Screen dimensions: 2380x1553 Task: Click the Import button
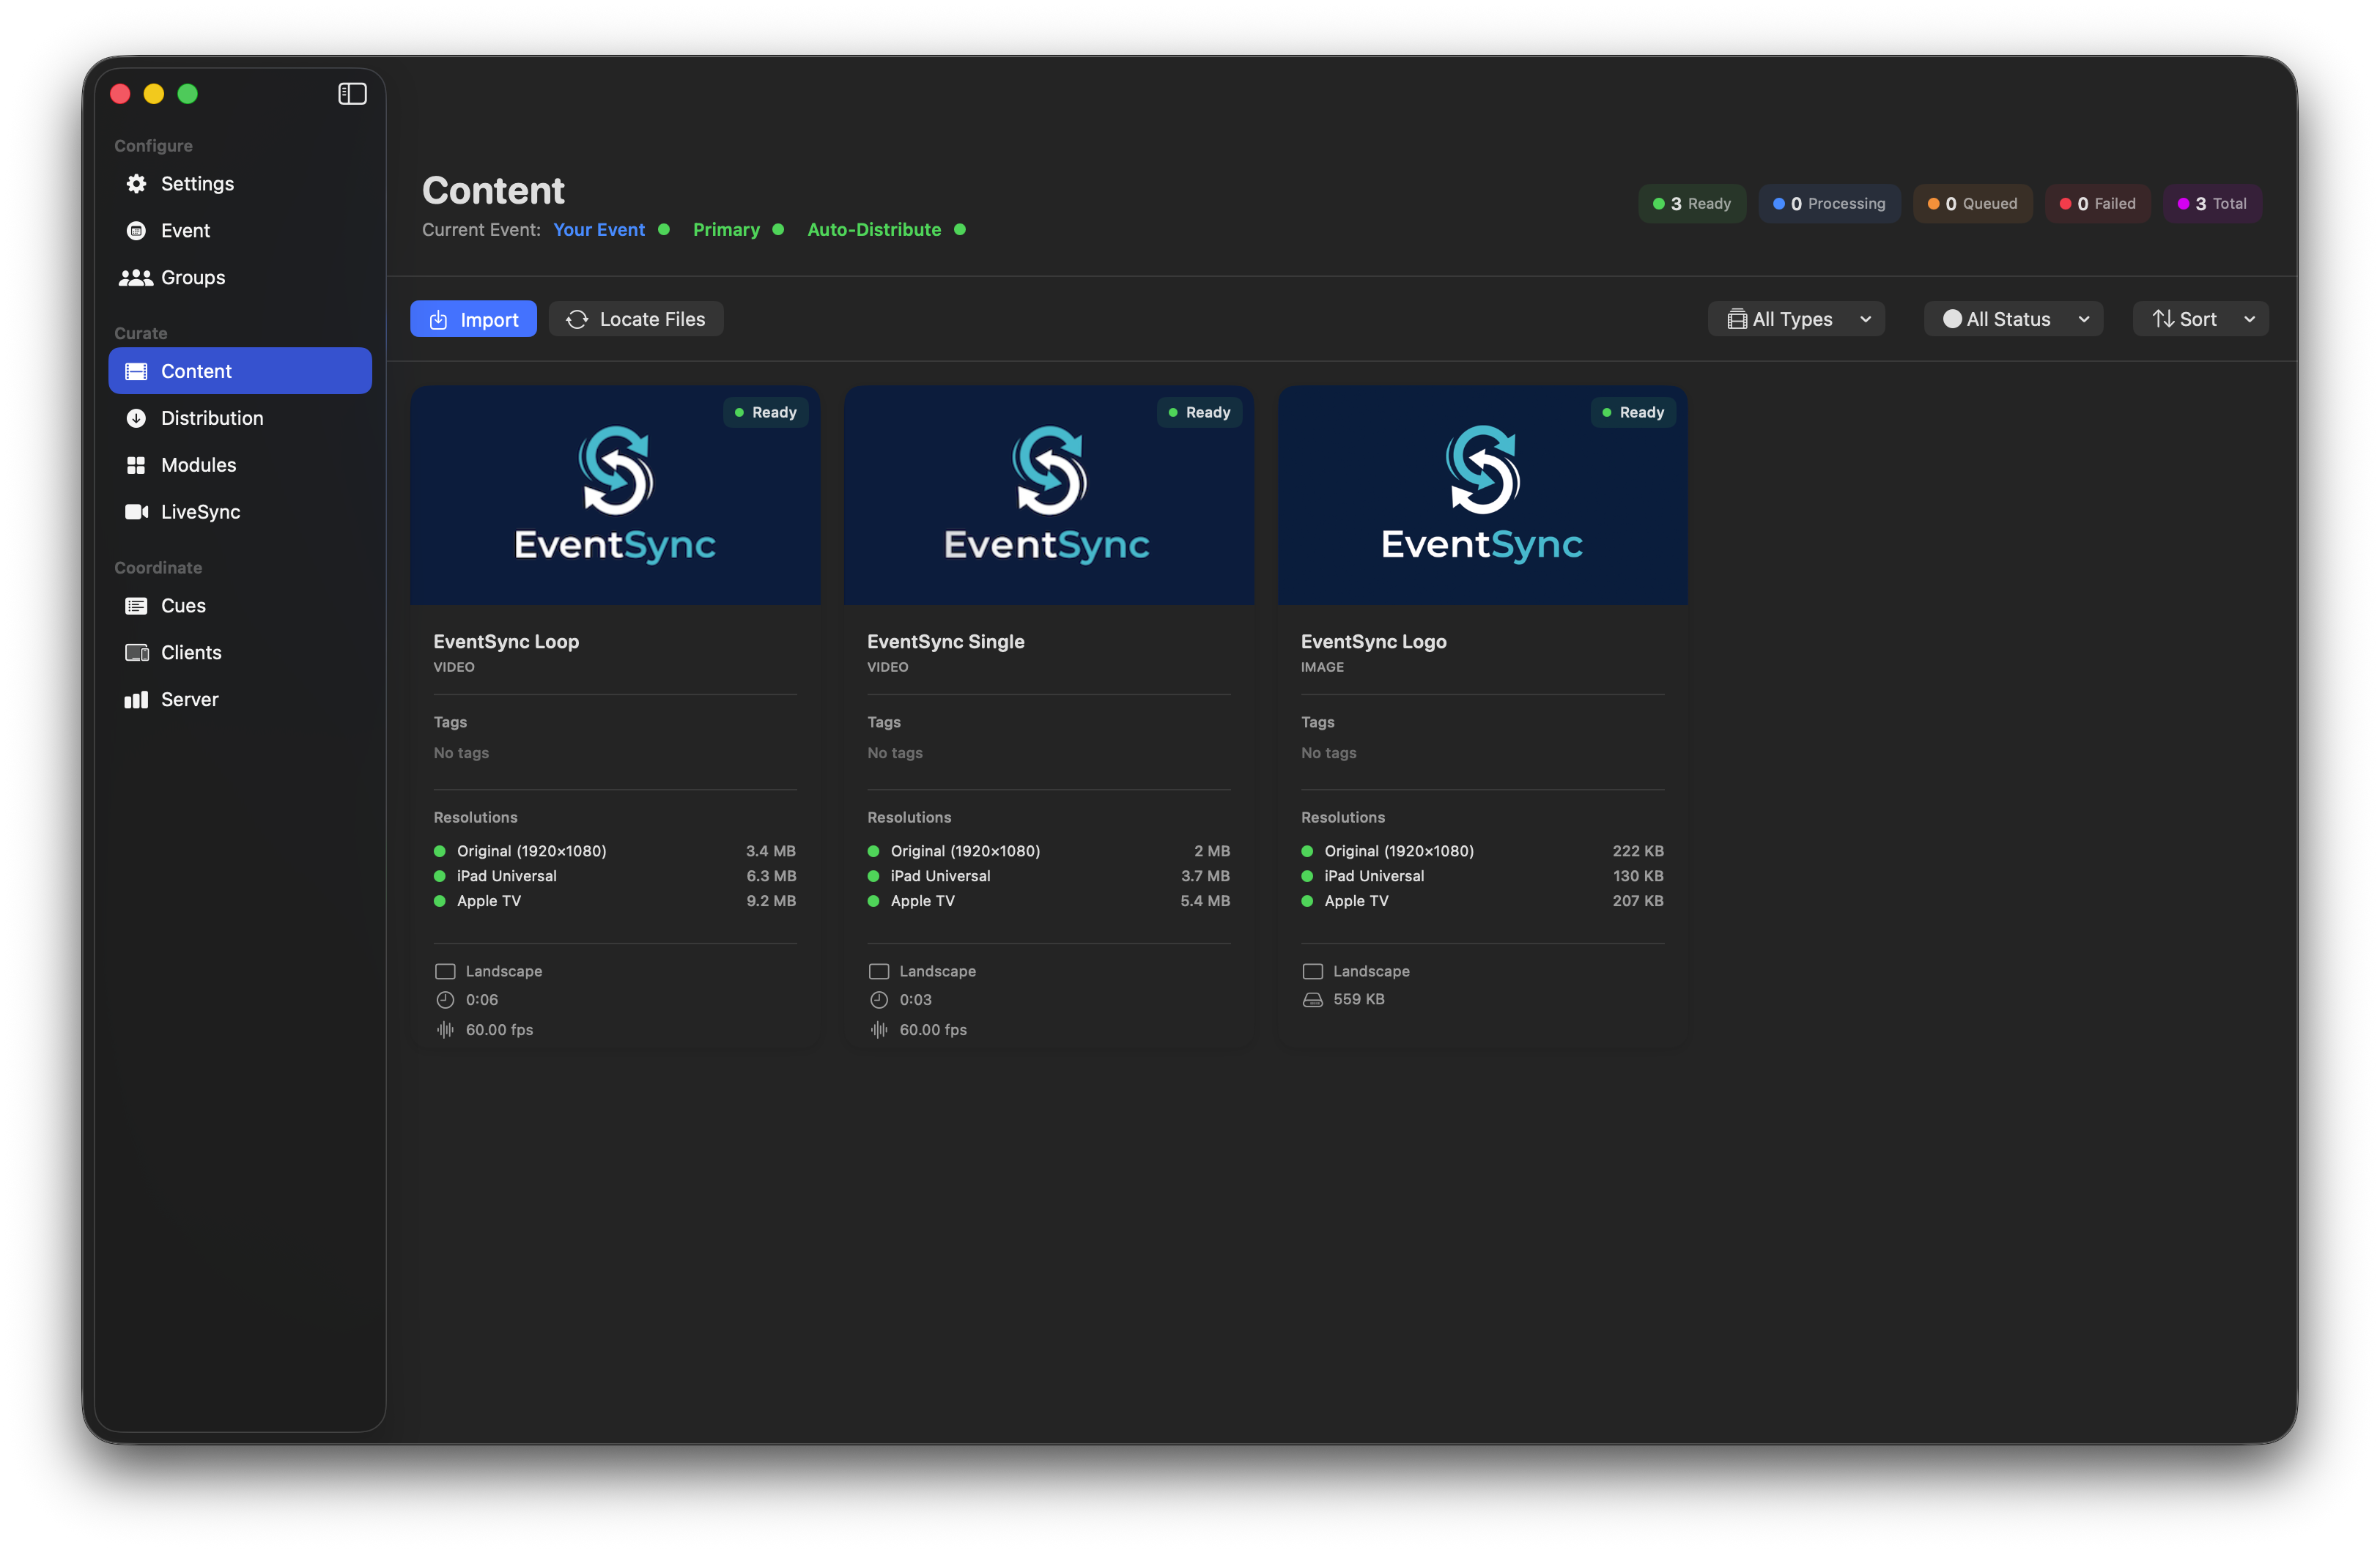473,318
